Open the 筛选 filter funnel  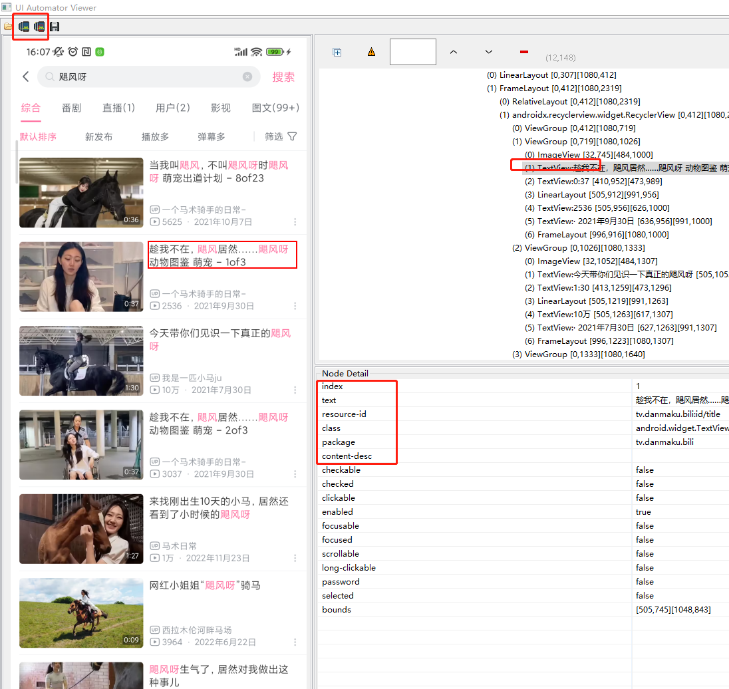click(281, 136)
